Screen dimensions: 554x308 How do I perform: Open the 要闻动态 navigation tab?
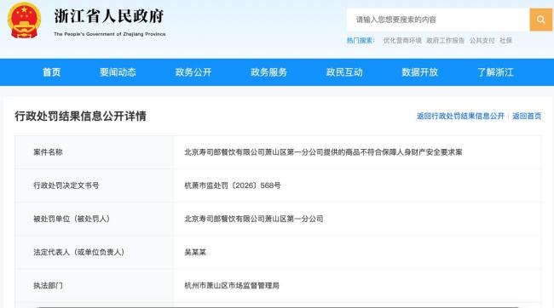point(118,72)
